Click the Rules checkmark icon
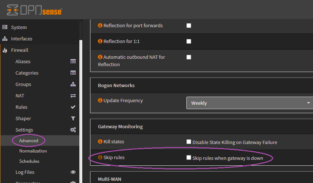Screen dimensions: 313x183 pos(73,107)
